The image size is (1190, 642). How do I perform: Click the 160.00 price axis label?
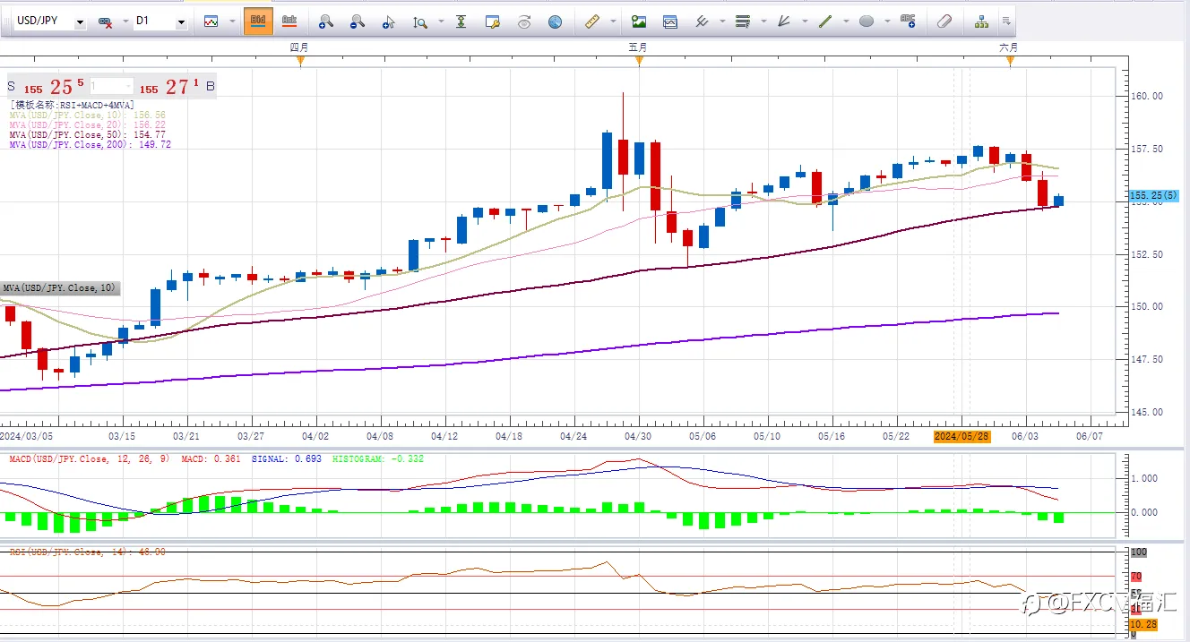[x=1149, y=96]
